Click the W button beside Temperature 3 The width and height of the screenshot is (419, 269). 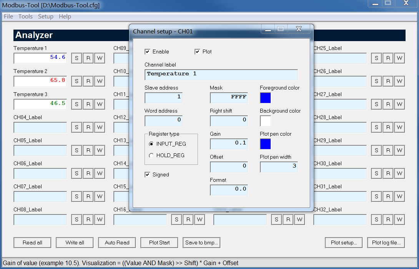click(100, 104)
